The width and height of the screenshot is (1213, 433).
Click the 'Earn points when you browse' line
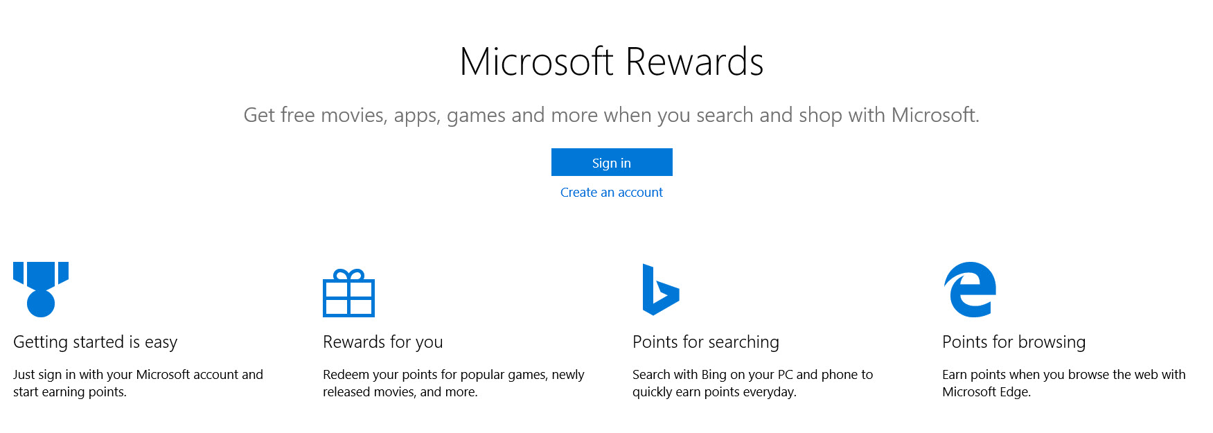(1064, 375)
